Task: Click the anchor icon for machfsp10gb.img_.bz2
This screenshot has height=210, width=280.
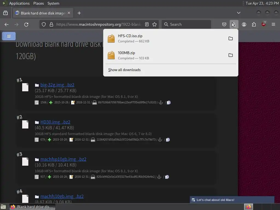Action: [159, 177]
